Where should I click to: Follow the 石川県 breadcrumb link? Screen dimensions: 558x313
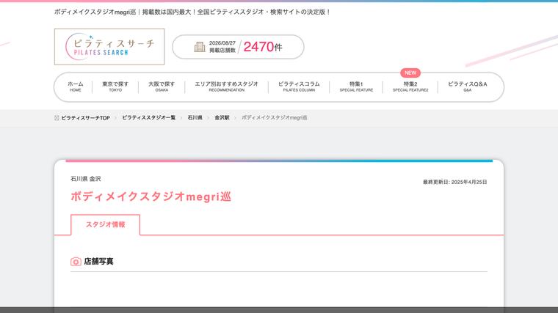click(195, 117)
